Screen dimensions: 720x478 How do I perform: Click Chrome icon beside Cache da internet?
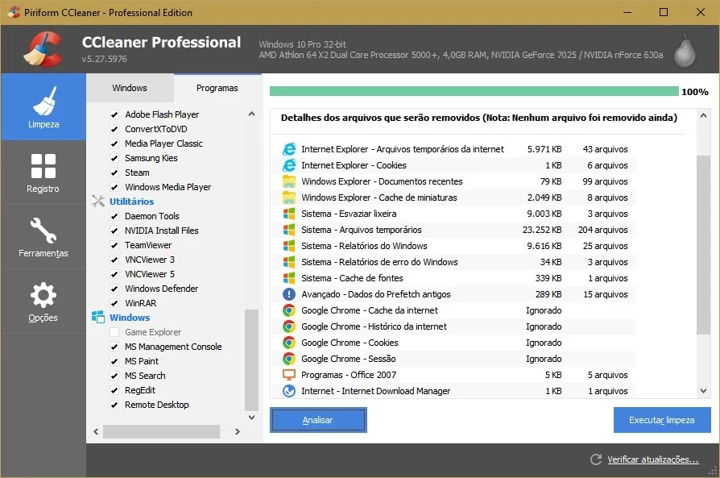coord(289,310)
